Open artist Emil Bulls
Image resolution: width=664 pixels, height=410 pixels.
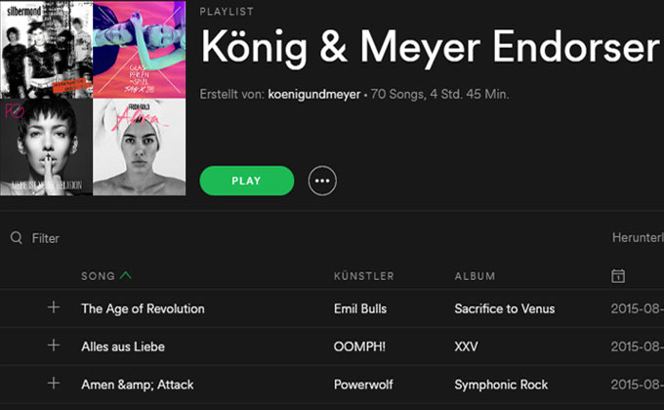[360, 308]
